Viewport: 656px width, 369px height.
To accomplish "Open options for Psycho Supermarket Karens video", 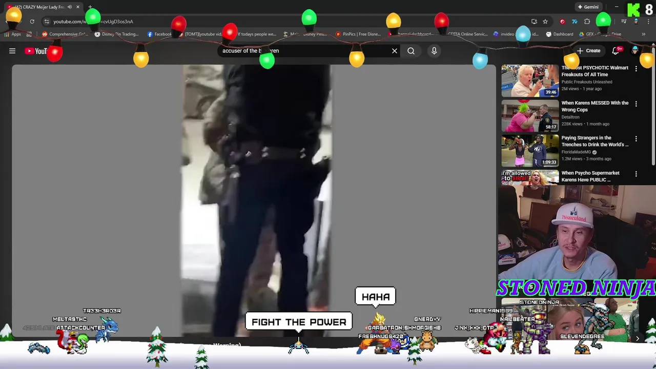I will click(x=636, y=174).
